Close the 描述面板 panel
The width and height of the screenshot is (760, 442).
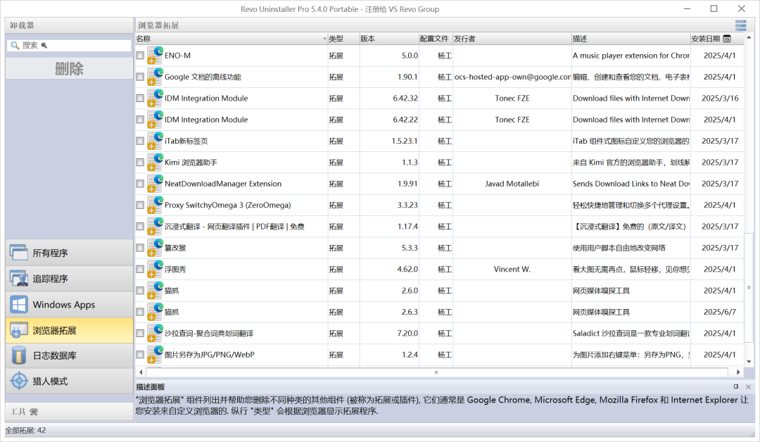click(x=748, y=386)
